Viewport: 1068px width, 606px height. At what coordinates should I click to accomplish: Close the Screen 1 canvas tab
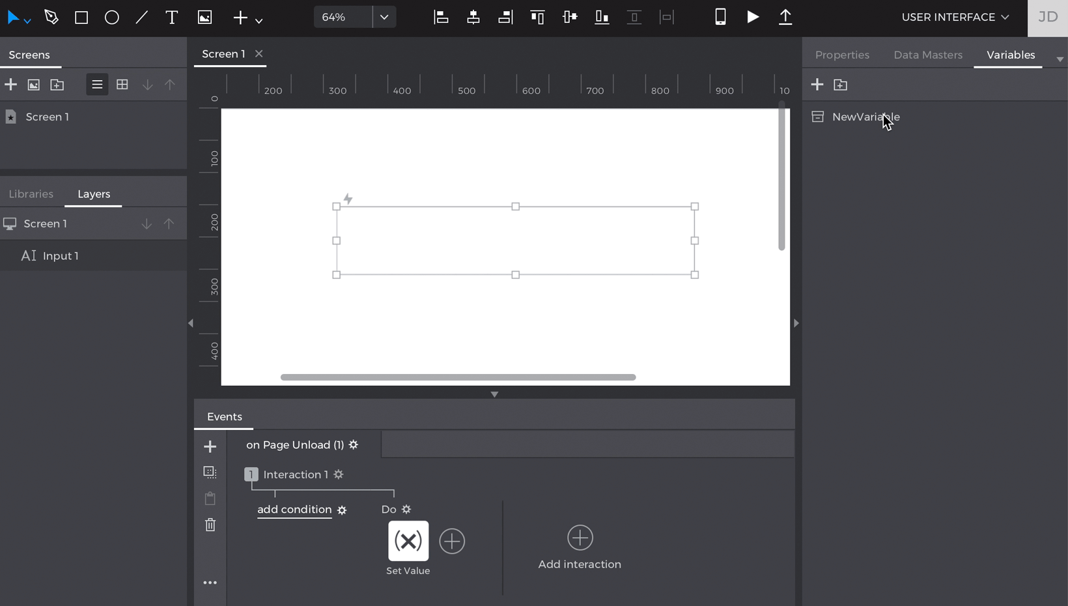click(x=259, y=53)
